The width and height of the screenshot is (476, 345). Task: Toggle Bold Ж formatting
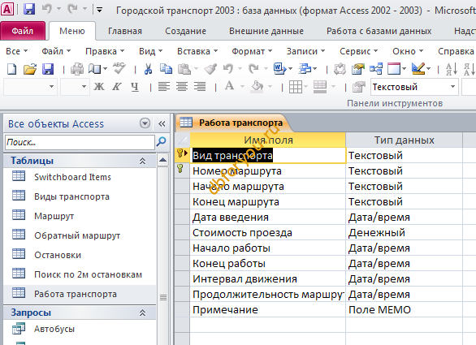pos(99,87)
